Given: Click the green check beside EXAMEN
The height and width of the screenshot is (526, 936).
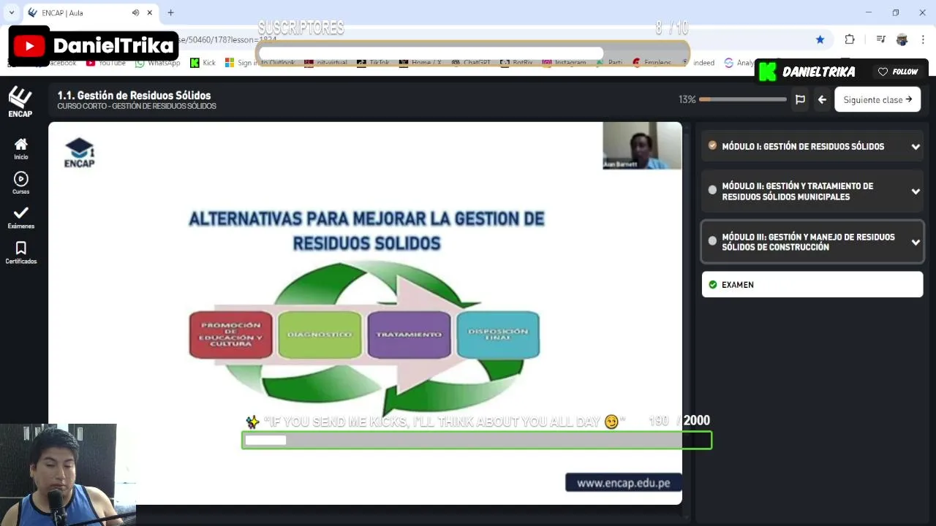Looking at the screenshot, I should [x=713, y=284].
